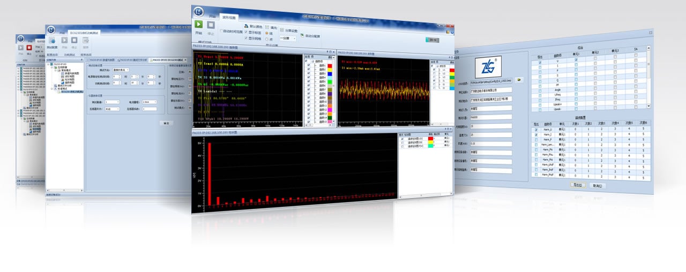Select the 线 line radio button
686x272 pixels.
[267, 33]
